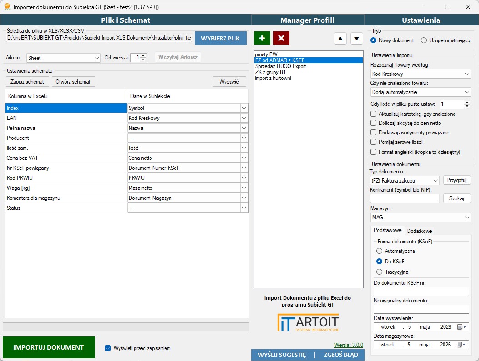Viewport: 479px width, 361px height.
Task: Expand mapping dropdown for Producent row
Action: coord(244,138)
